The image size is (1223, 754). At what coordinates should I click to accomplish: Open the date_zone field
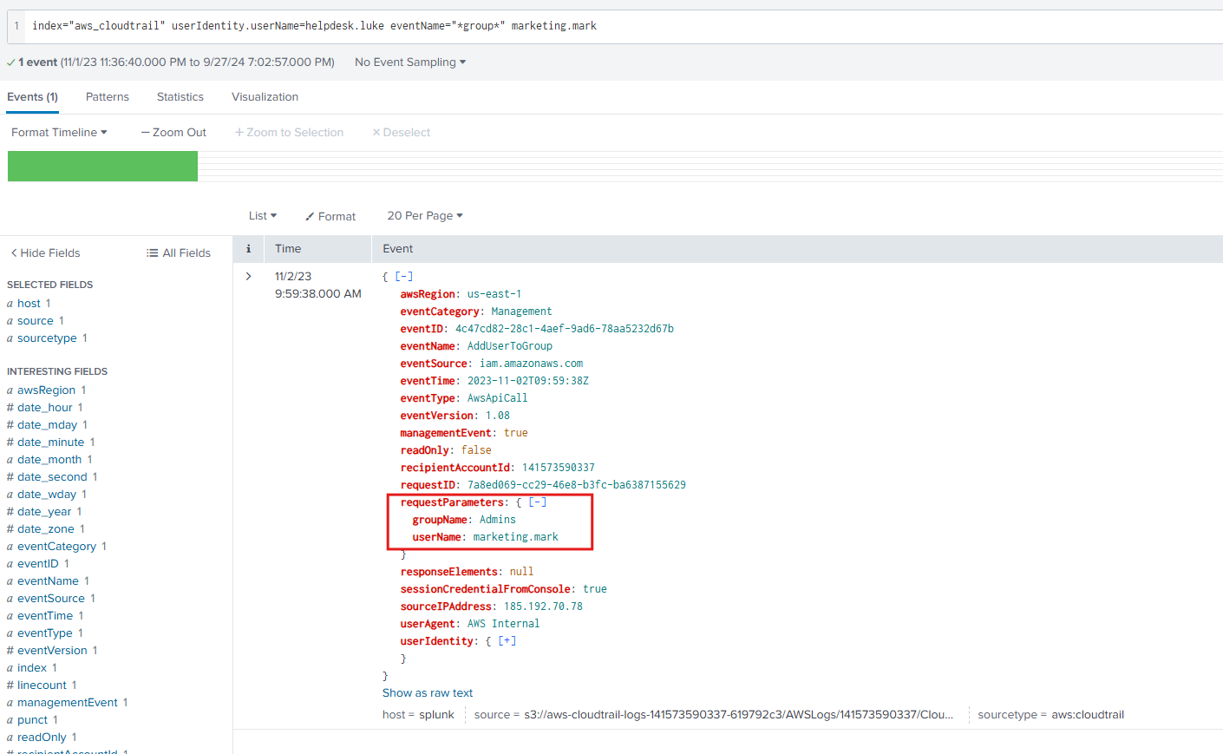[x=45, y=529]
